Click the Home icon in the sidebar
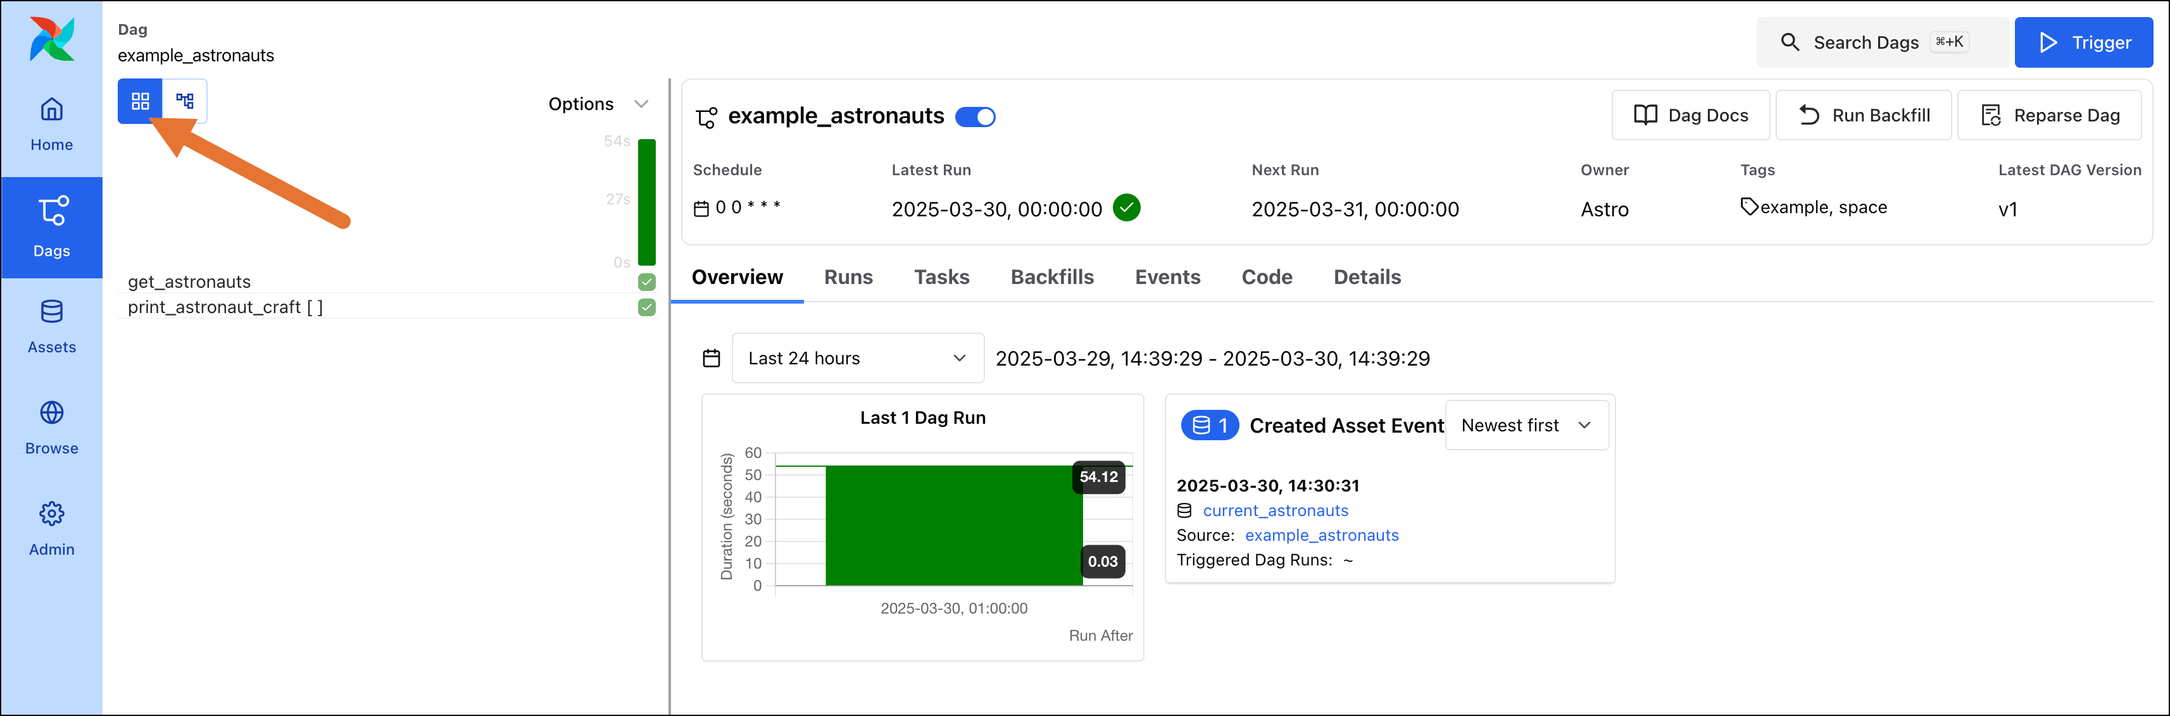Screen dimensions: 2170x716 (51, 123)
